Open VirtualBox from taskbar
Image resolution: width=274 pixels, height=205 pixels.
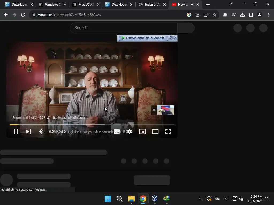(155, 199)
